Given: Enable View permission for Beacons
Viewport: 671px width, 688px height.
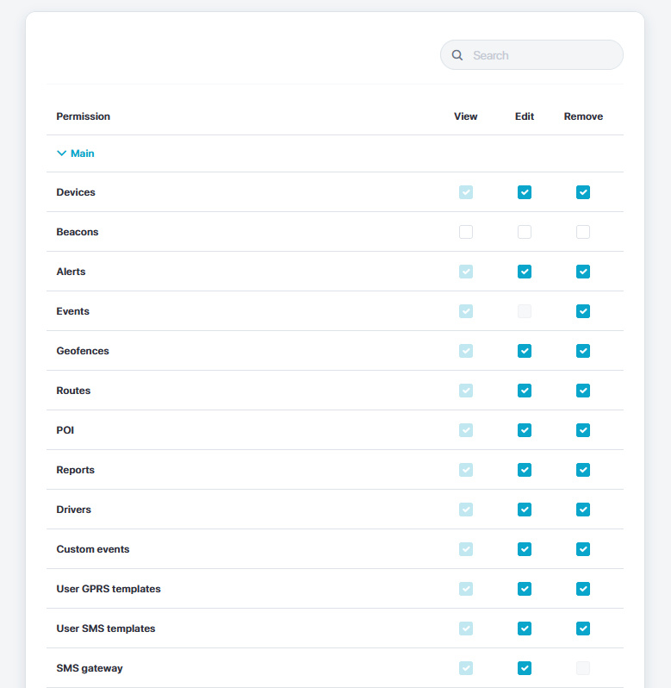Looking at the screenshot, I should (x=466, y=232).
